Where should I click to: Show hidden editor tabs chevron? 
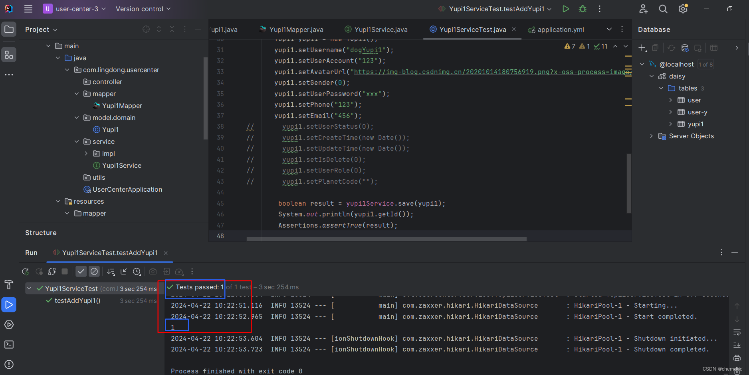(x=609, y=29)
